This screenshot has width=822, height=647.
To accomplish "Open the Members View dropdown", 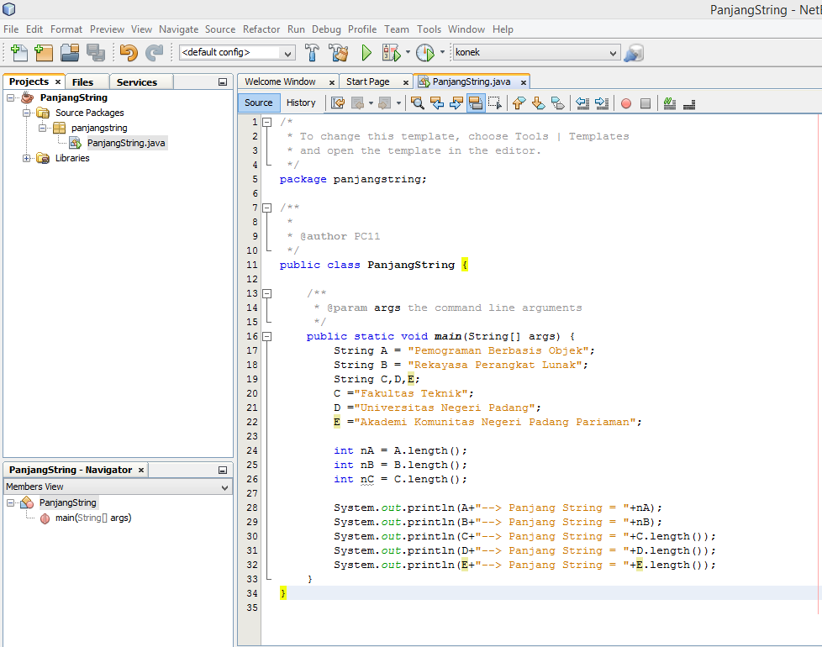I will (x=224, y=487).
